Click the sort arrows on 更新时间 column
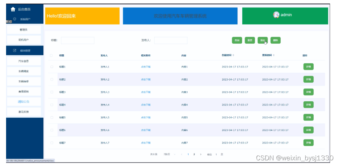 coord(274,55)
